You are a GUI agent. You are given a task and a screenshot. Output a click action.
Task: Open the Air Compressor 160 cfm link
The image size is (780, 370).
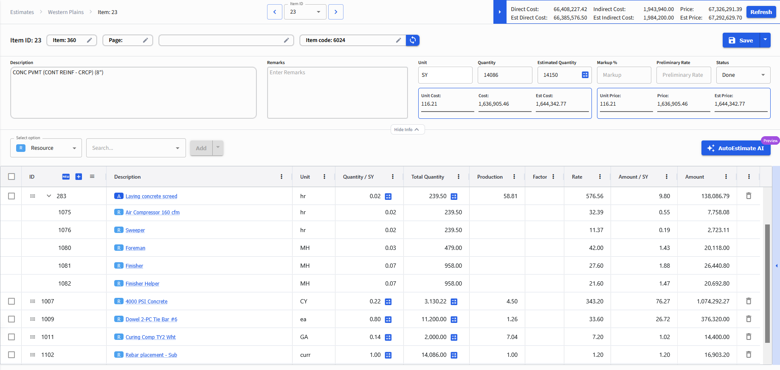pyautogui.click(x=152, y=212)
